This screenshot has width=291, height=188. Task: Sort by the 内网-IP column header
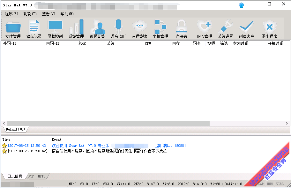pos(60,43)
